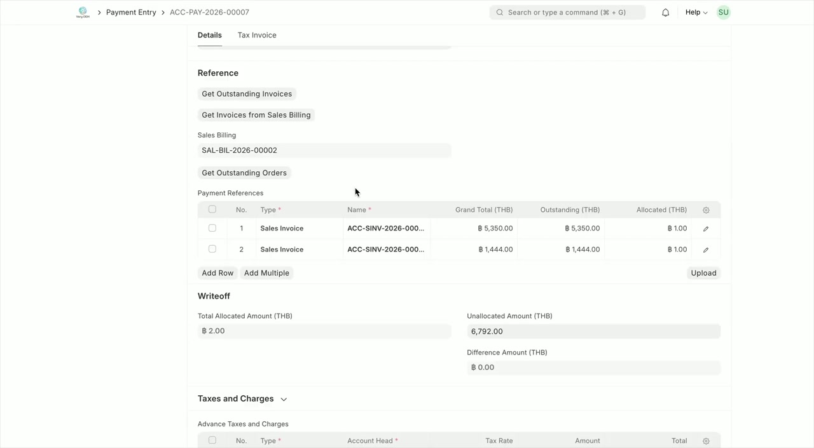Open the notifications bell

(x=665, y=13)
